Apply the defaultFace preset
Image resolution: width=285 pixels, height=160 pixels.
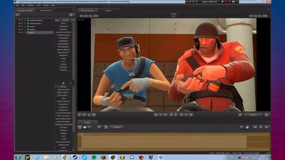coord(63,55)
